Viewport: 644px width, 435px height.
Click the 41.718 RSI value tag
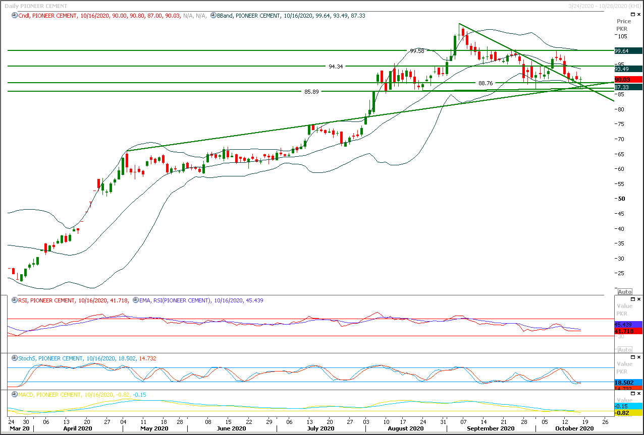point(628,331)
